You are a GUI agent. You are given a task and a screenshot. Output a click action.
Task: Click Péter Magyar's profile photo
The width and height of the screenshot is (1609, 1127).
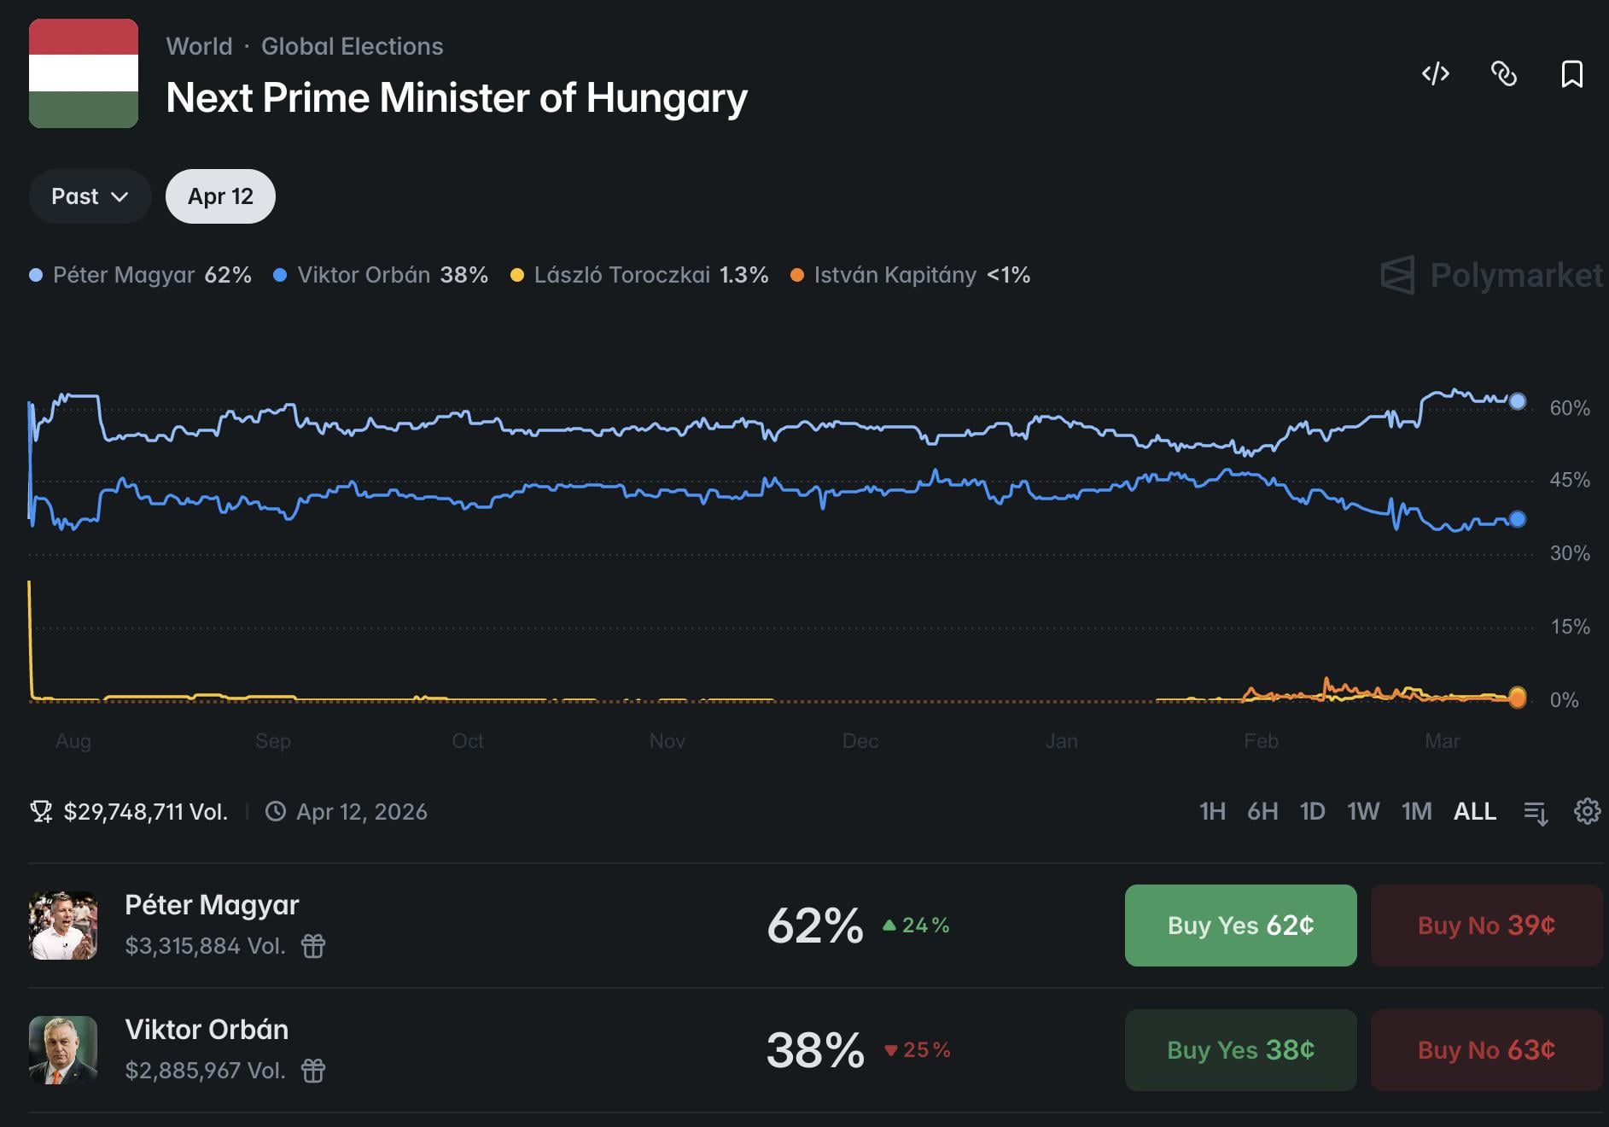pos(63,926)
